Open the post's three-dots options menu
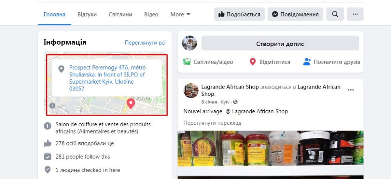This screenshot has height=179, width=391. [x=351, y=90]
